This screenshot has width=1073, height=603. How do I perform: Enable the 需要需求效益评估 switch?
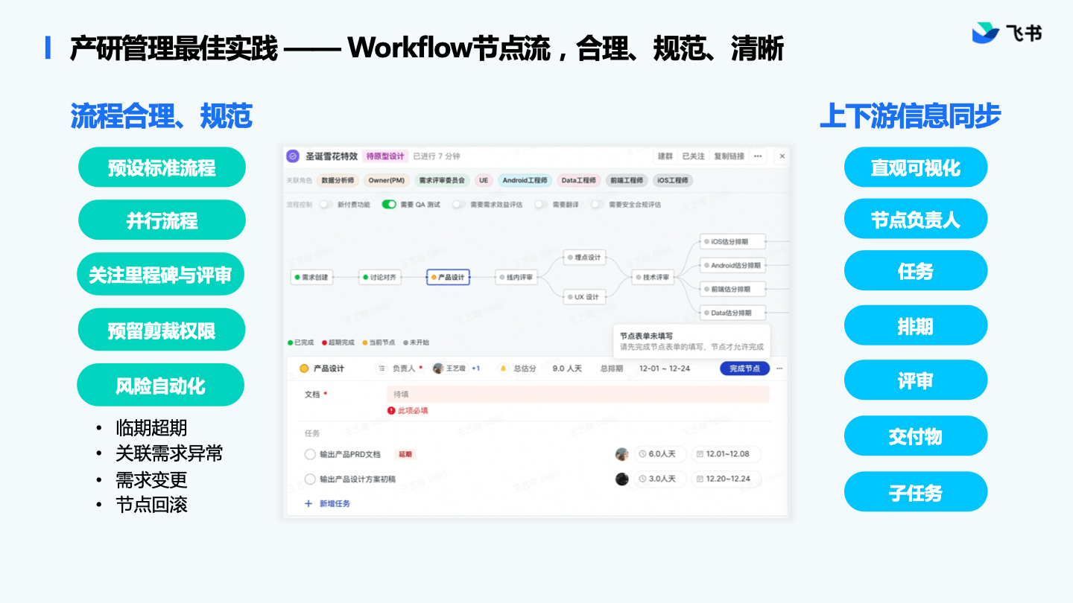(458, 204)
